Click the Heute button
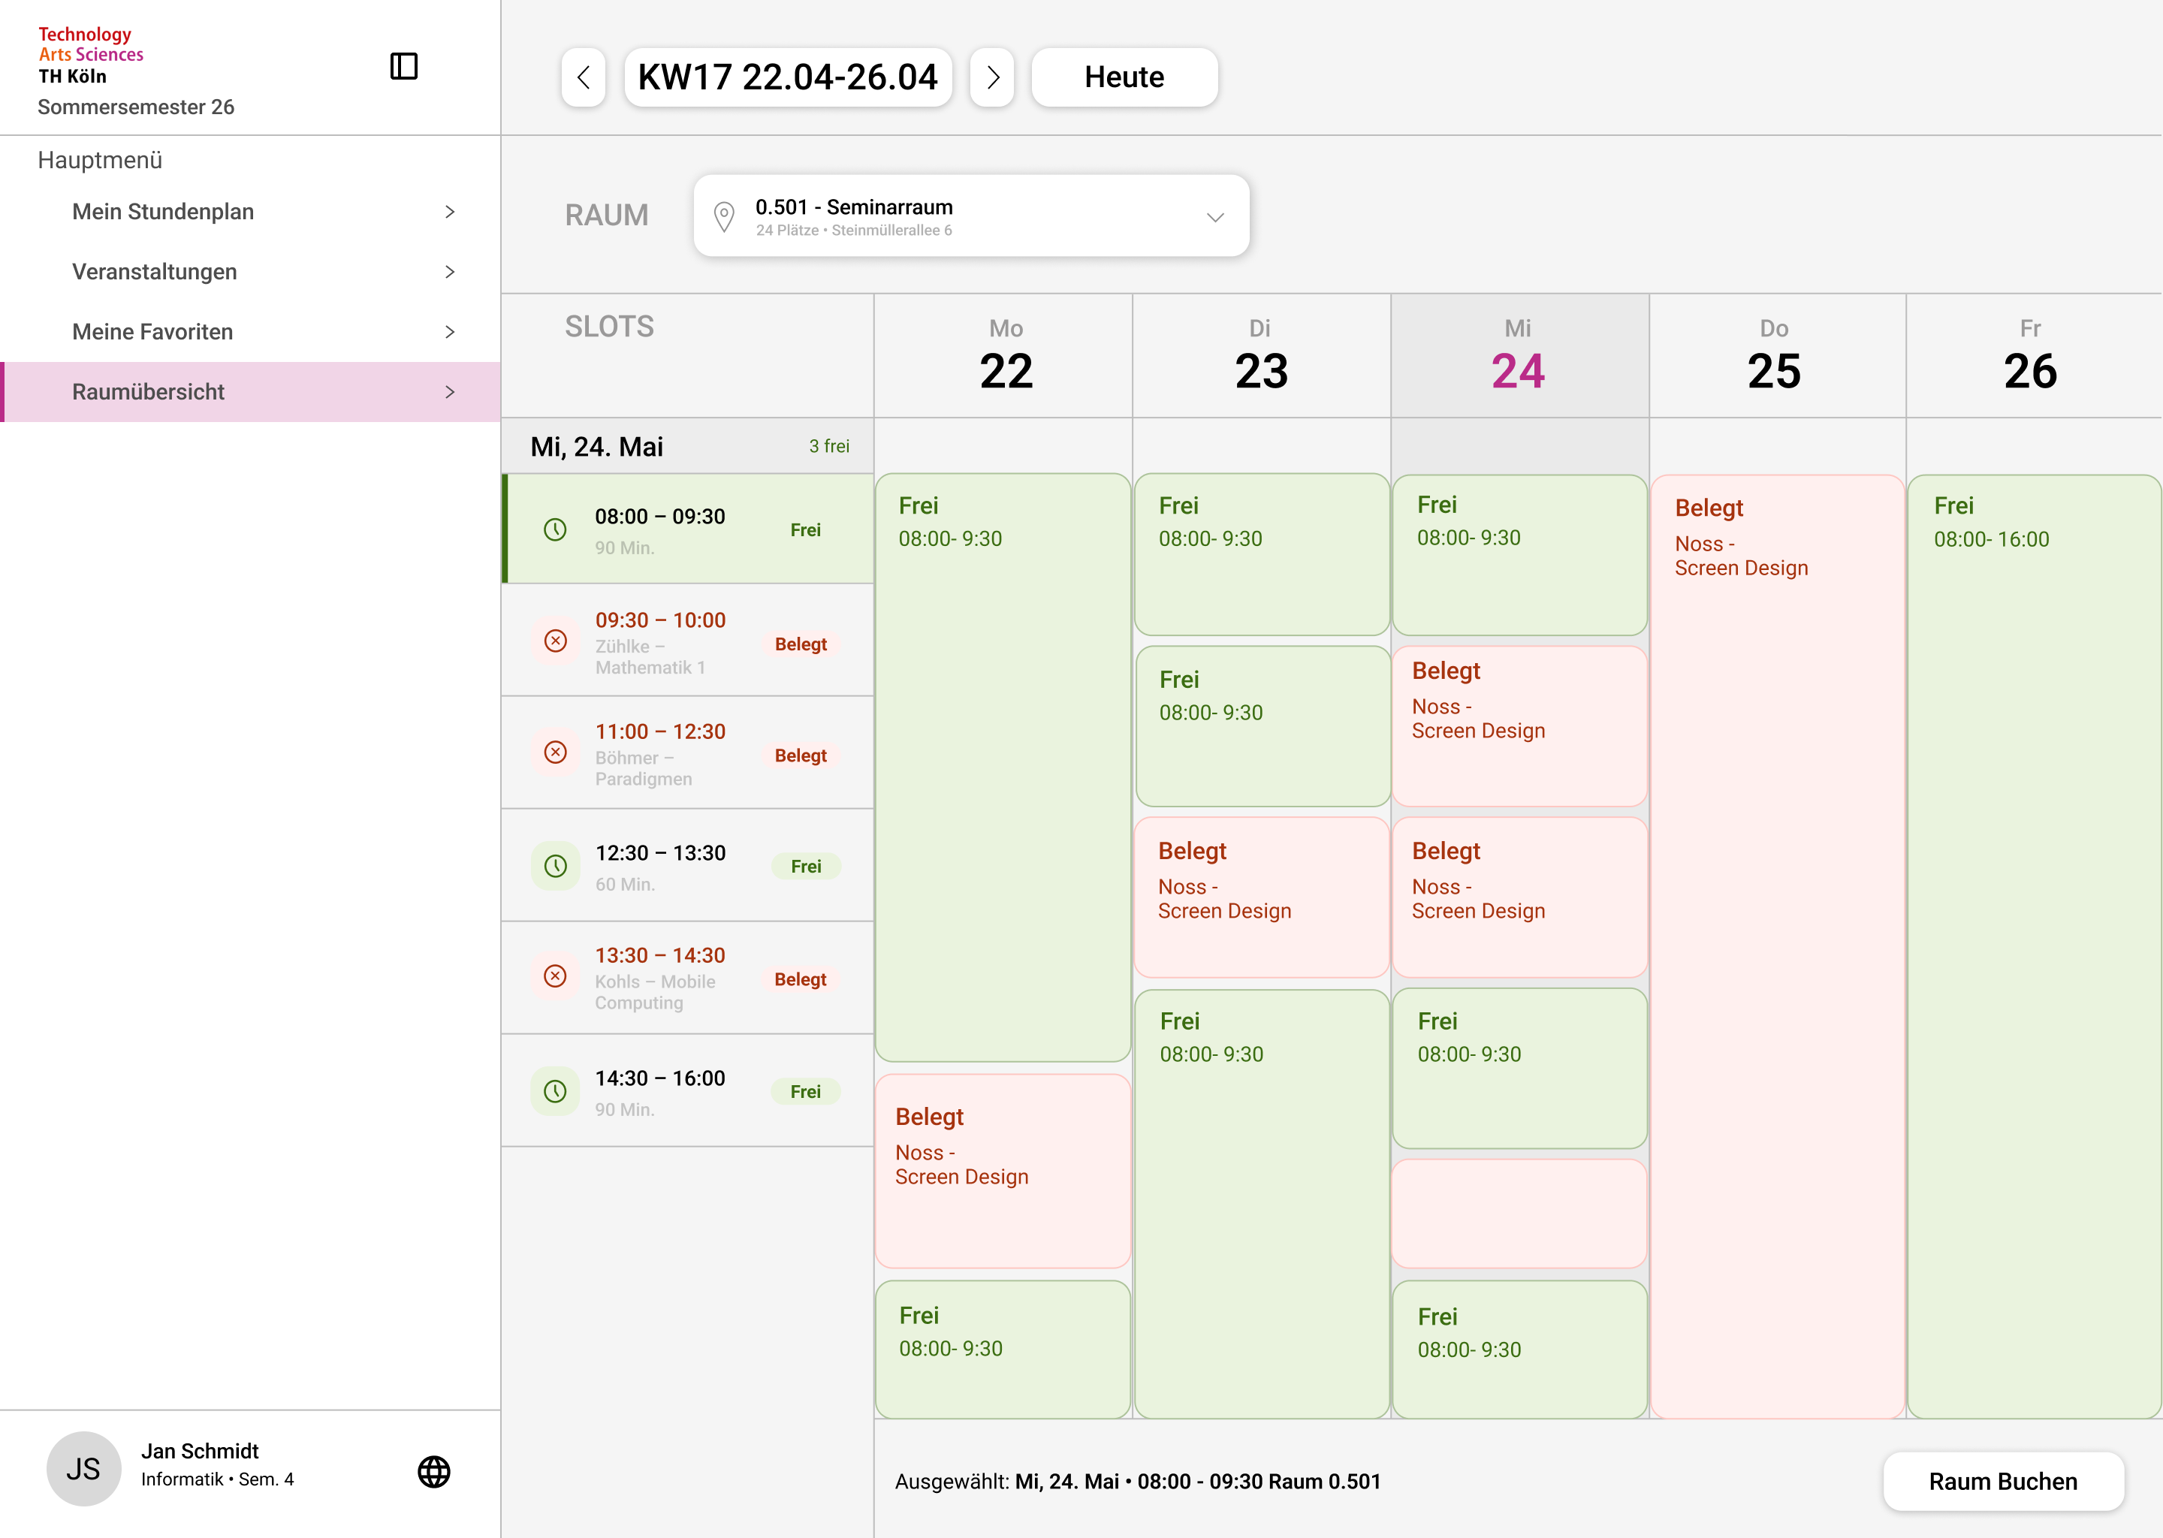Image resolution: width=2163 pixels, height=1538 pixels. pos(1124,77)
